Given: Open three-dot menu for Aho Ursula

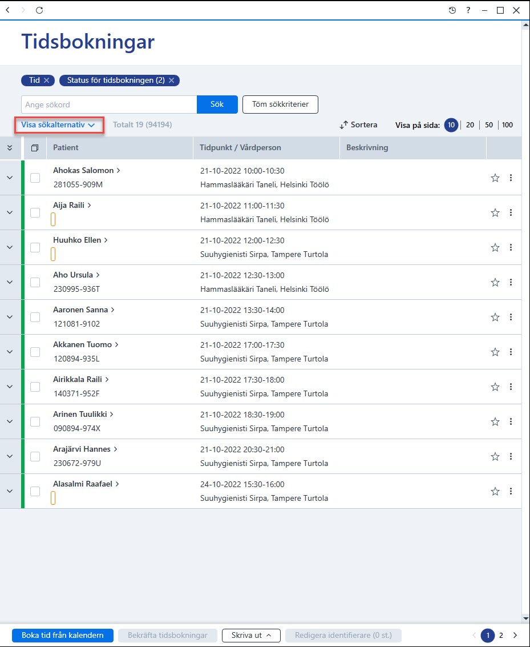Looking at the screenshot, I should click(x=511, y=282).
